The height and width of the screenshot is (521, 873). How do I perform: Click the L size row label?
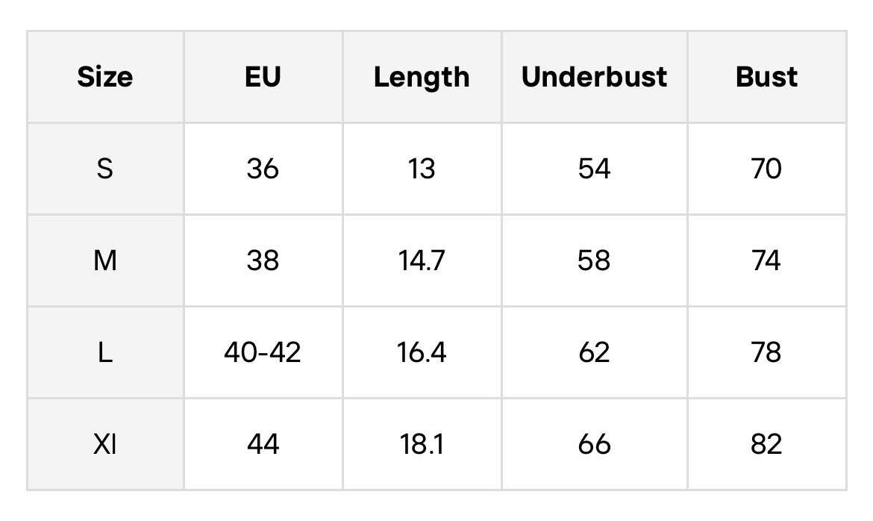[105, 352]
